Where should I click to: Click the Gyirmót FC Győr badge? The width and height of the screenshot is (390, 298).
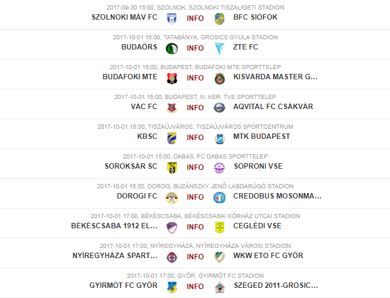tap(172, 287)
